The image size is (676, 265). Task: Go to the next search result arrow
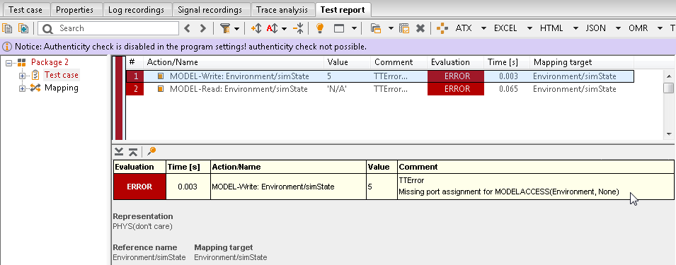(x=202, y=28)
